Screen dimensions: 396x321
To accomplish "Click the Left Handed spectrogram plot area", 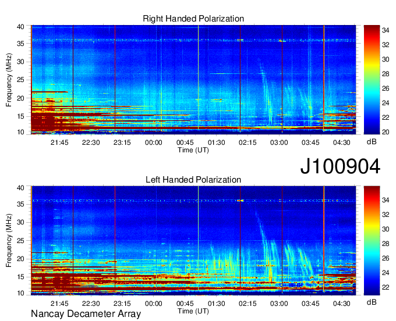I will tap(193, 241).
